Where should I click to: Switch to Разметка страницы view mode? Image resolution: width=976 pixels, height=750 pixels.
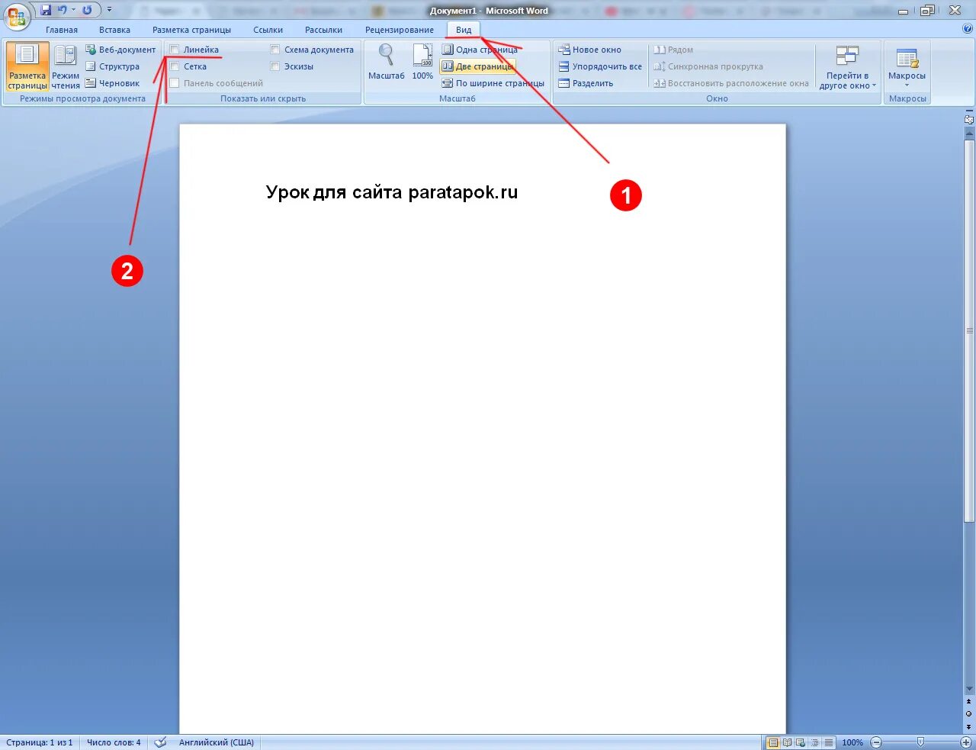point(27,66)
